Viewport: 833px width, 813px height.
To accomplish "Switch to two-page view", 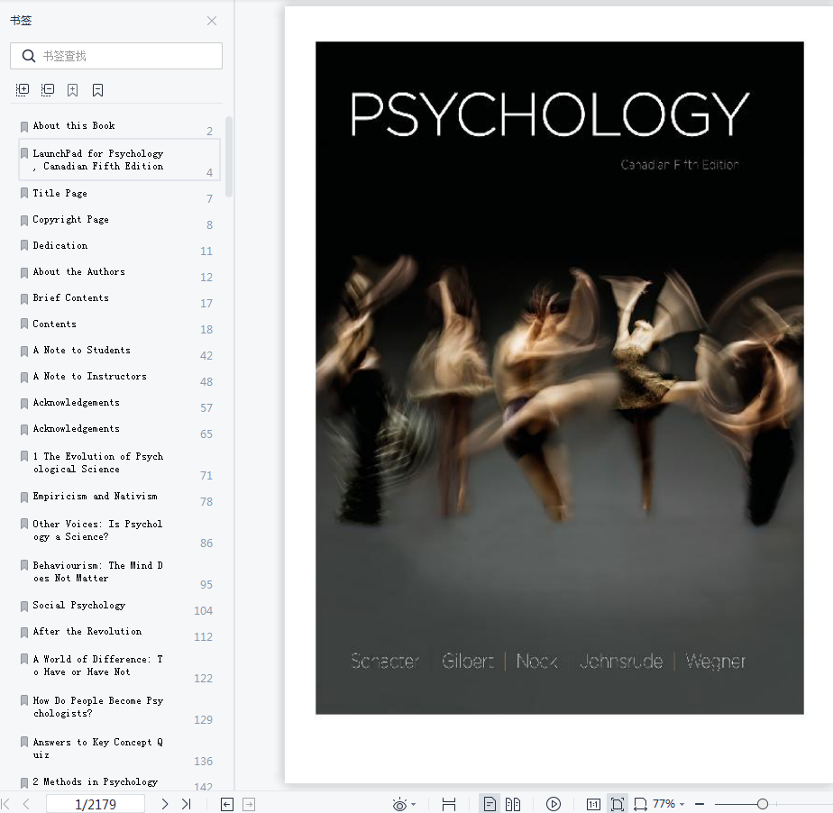I will [x=513, y=805].
